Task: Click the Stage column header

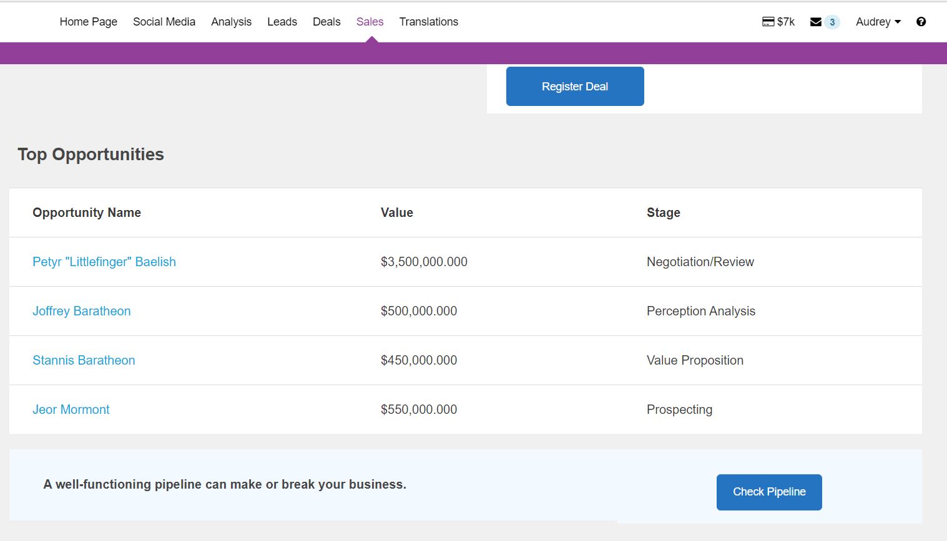Action: (x=663, y=213)
